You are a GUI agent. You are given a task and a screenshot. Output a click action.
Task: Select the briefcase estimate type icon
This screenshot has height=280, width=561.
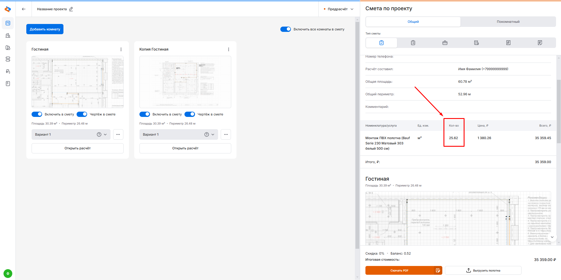(x=445, y=43)
